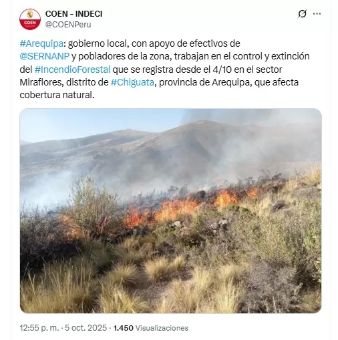Open the @SERNANP mention
Viewport: 338px width, 340px height.
pos(45,56)
